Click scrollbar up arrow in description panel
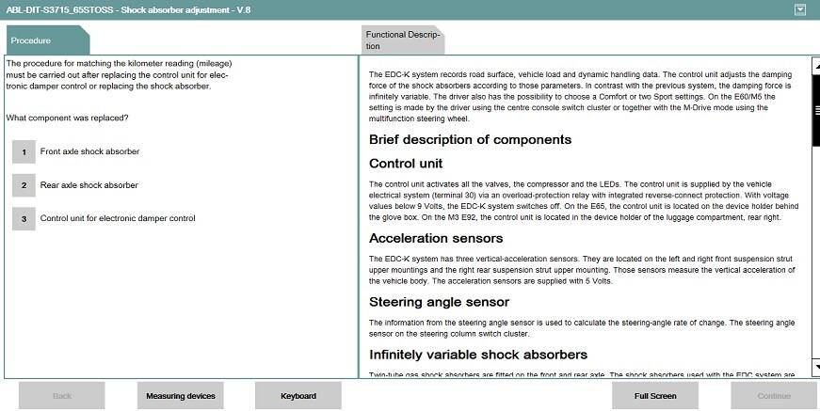 [816, 66]
